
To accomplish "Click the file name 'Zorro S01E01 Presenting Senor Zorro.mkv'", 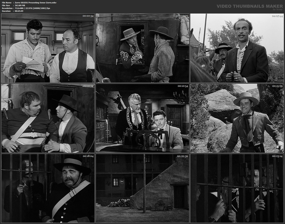I will [x=36, y=3].
